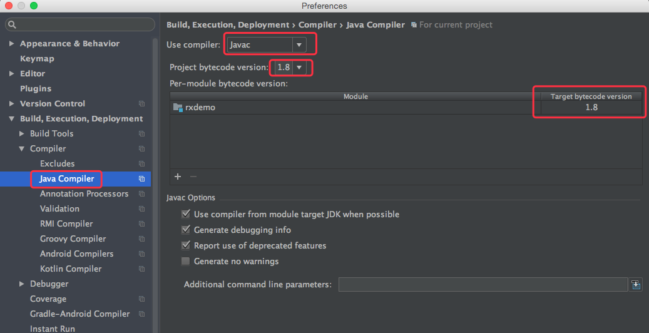Select Android Compilers settings

[76, 254]
